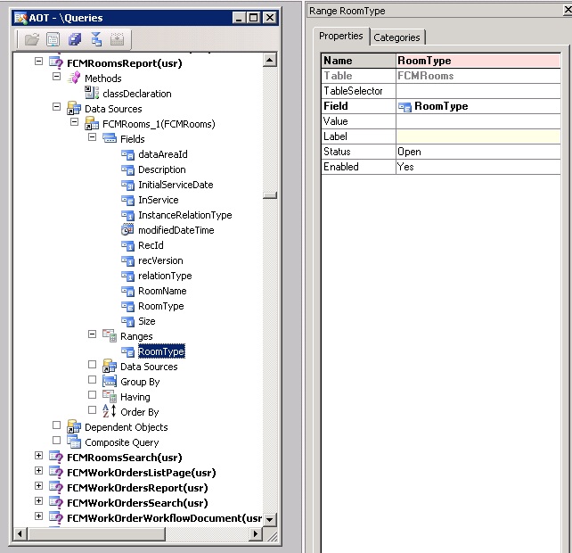Expand the FCMRoomsSearch(usr) query
The image size is (572, 553).
[38, 456]
